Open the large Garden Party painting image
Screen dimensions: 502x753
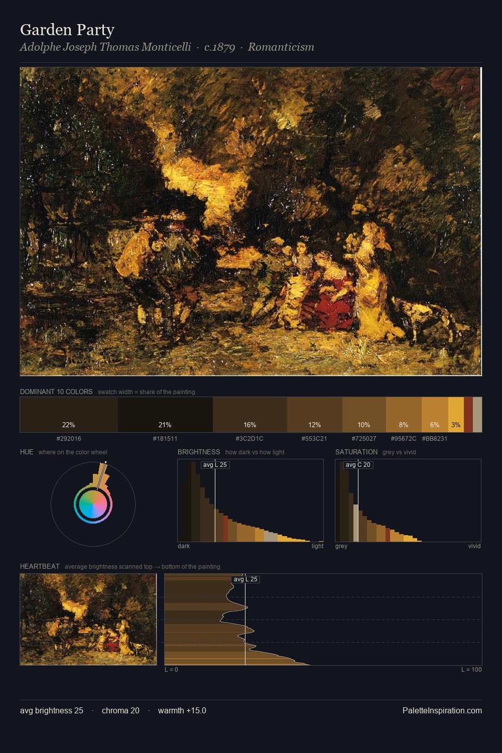pyautogui.click(x=250, y=221)
